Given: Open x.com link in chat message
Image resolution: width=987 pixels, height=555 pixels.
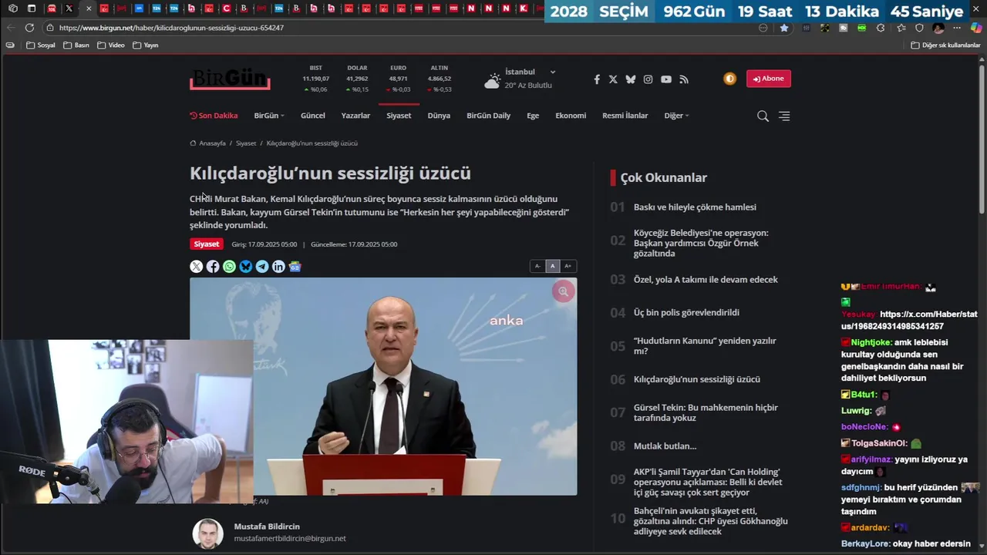Looking at the screenshot, I should point(909,320).
